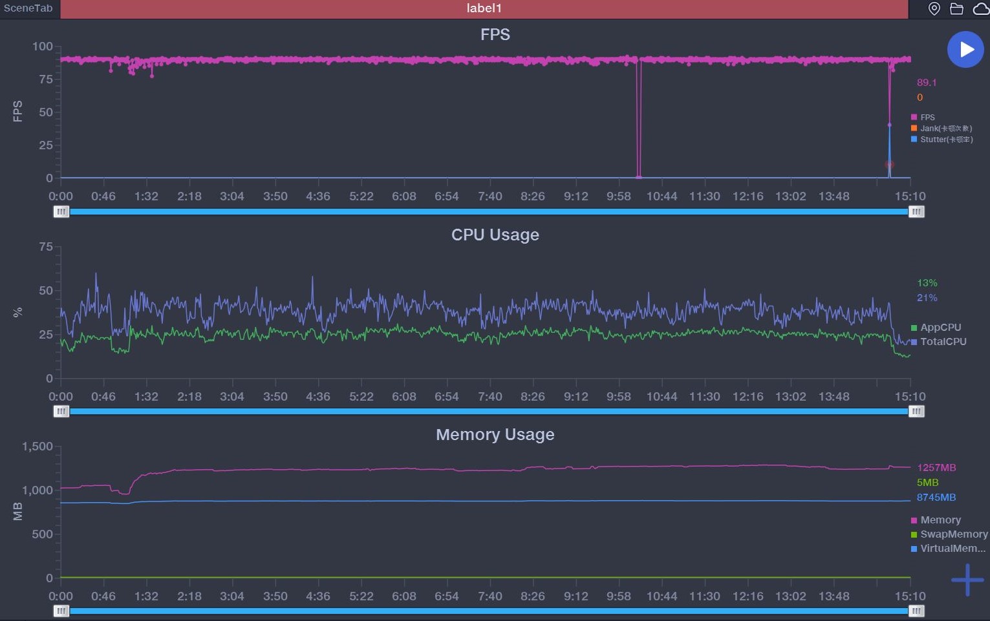Click the CPU Usage chart left range handle
990x621 pixels.
[61, 411]
